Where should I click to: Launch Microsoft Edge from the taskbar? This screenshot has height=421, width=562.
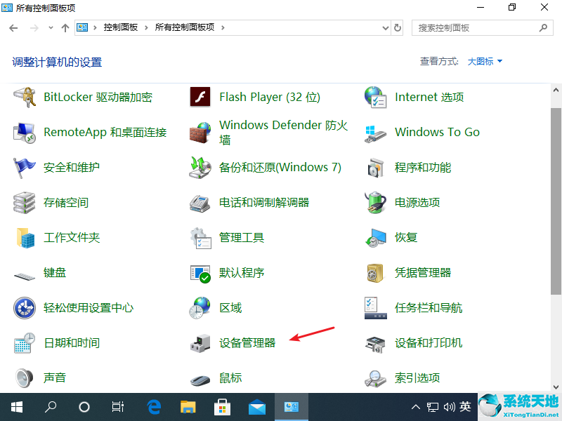click(154, 406)
